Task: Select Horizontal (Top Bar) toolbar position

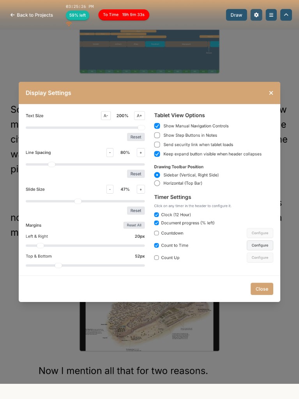Action: click(157, 183)
